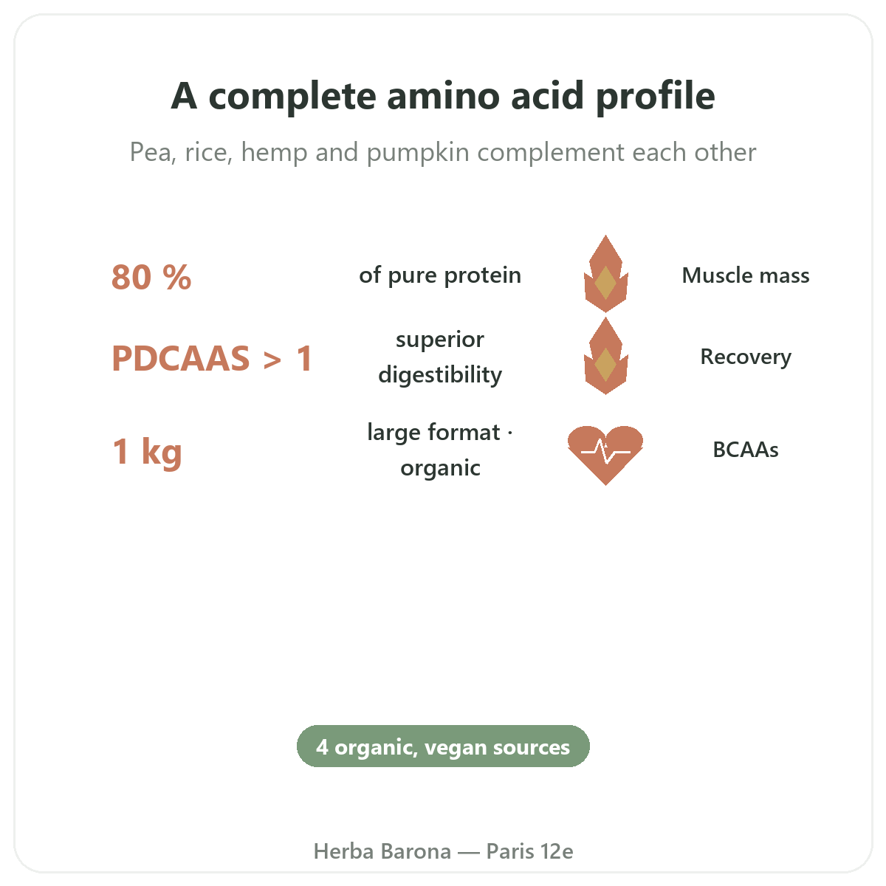This screenshot has height=886, width=886.
Task: Click the yellow diamond in the second flame icon
Action: pos(605,365)
